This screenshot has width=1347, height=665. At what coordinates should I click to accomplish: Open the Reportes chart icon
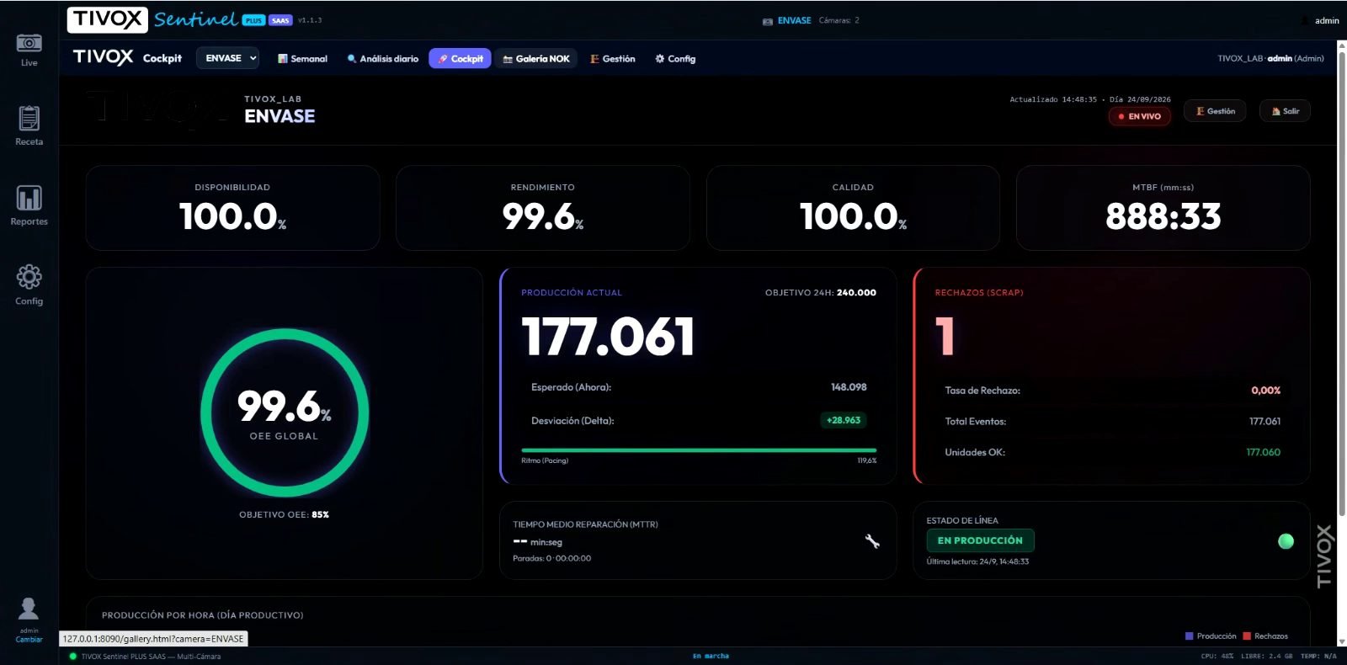pyautogui.click(x=29, y=198)
